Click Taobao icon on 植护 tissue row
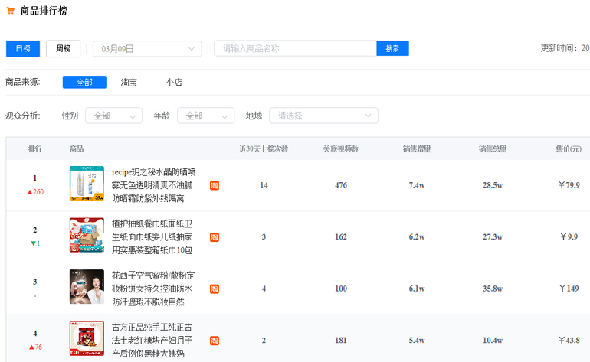590x362 pixels. (x=215, y=237)
